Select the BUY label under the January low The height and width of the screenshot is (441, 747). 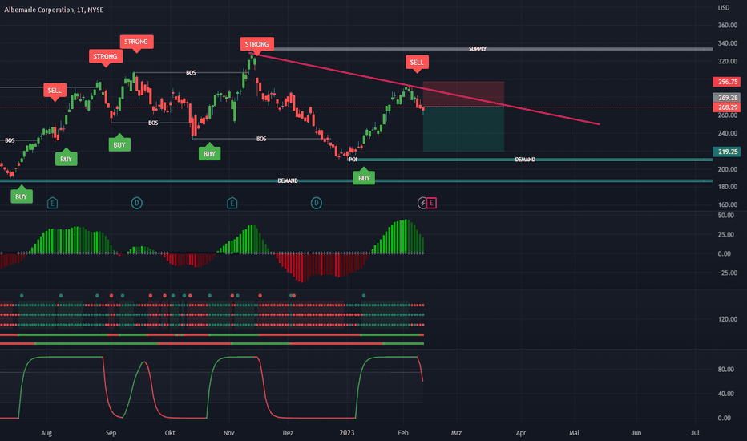pyautogui.click(x=364, y=177)
